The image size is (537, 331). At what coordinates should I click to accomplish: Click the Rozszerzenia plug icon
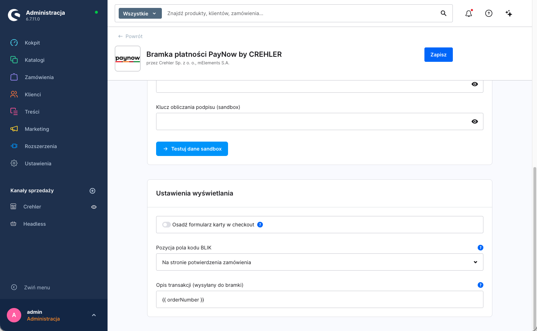coord(14,146)
